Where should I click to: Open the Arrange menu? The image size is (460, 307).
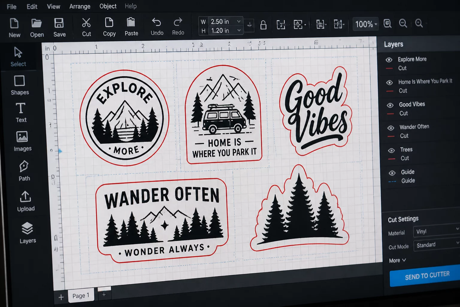click(80, 6)
